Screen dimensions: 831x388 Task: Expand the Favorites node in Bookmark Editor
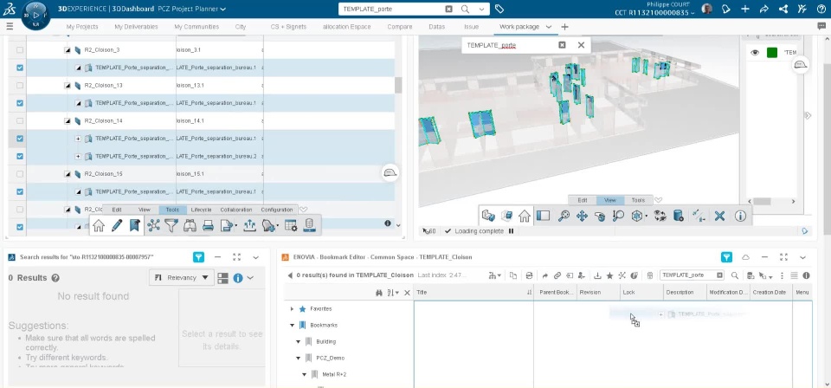[x=292, y=308]
